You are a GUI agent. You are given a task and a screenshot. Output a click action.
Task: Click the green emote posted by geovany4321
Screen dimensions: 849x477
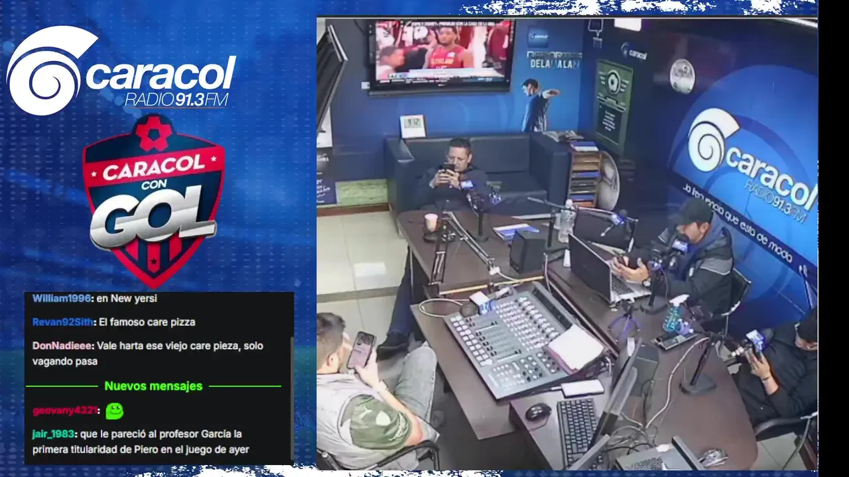[x=115, y=411]
